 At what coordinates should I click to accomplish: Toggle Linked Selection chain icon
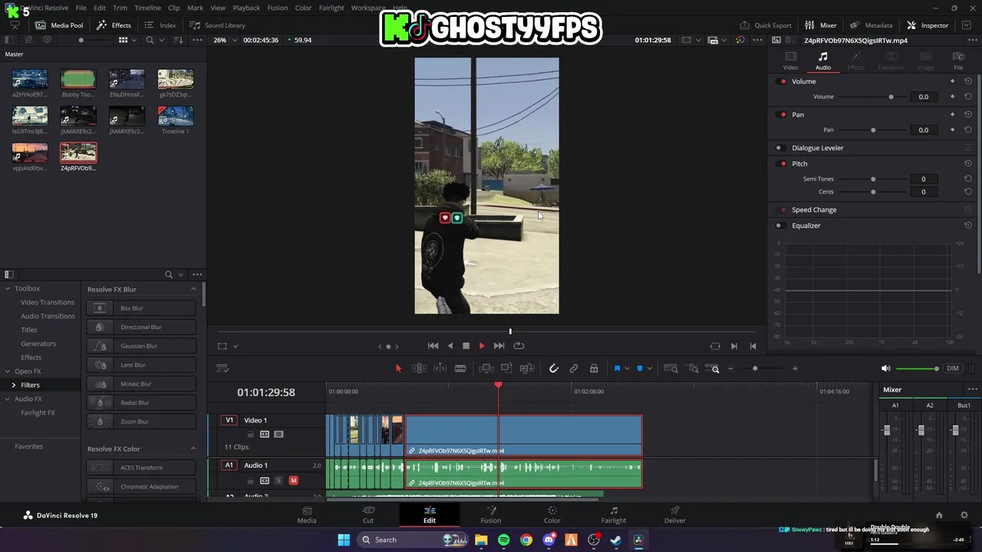[x=574, y=369]
